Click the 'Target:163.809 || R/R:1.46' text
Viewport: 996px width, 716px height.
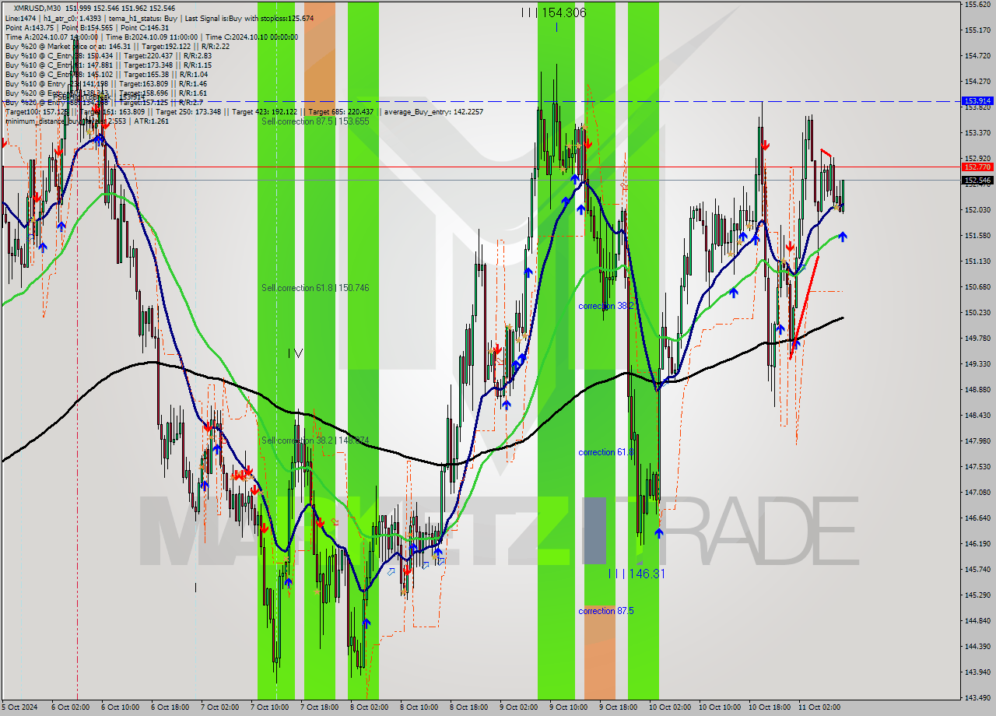(163, 83)
